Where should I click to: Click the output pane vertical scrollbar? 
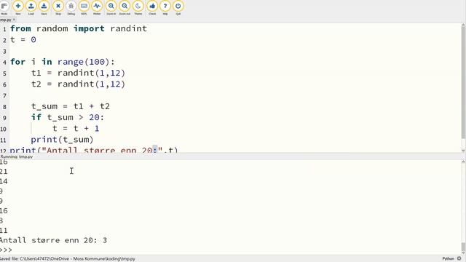coord(463,247)
